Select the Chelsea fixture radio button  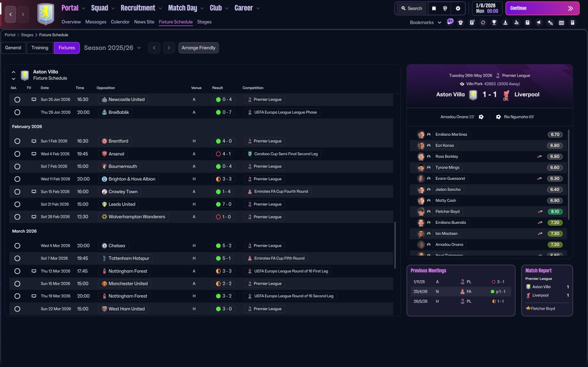tap(17, 246)
